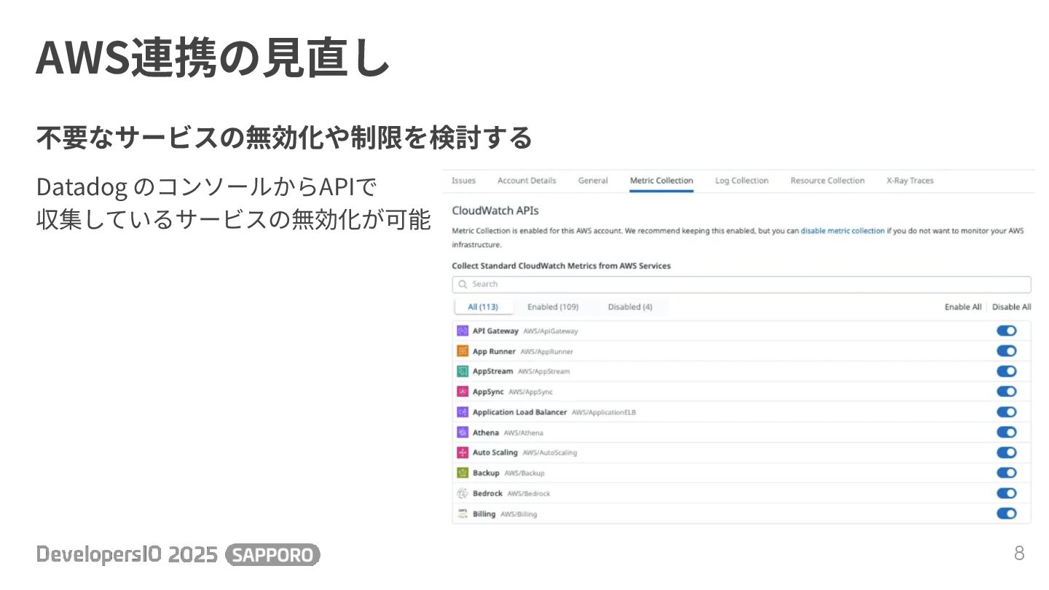Viewport: 1049px width, 590px height.
Task: Switch to the Log Collection tab
Action: point(742,181)
